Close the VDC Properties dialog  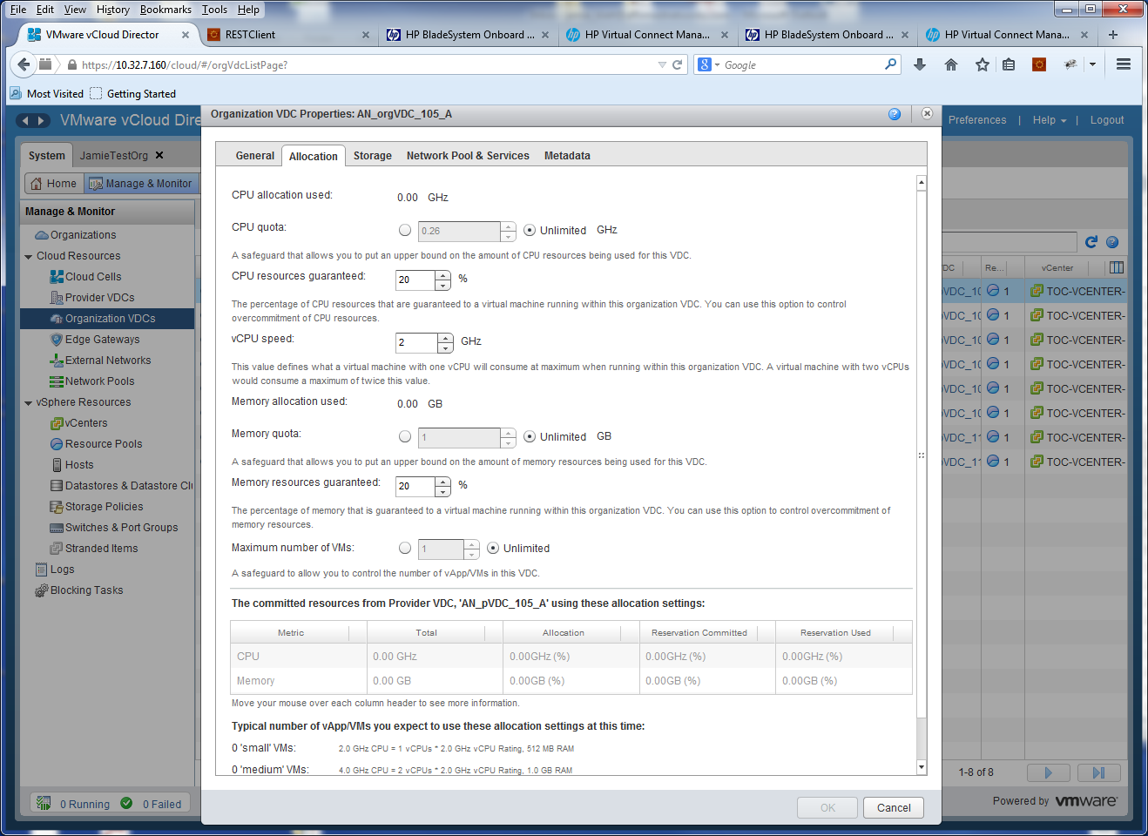point(927,114)
